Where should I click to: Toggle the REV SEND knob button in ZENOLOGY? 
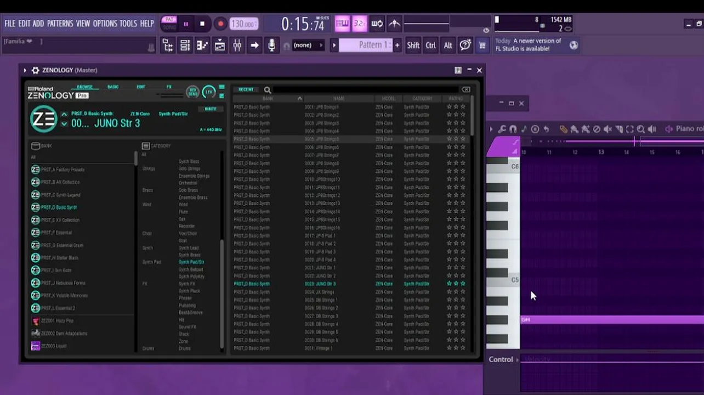[192, 91]
